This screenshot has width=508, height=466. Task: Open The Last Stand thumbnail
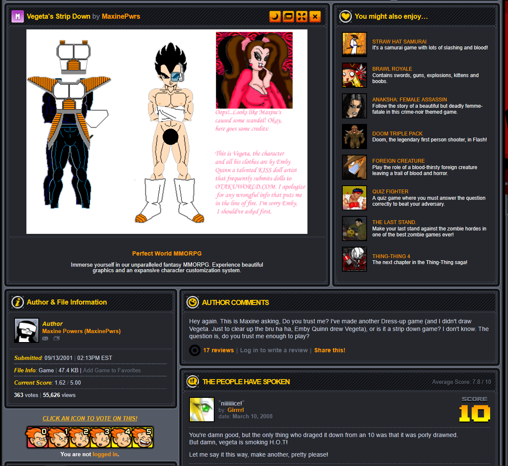click(354, 228)
